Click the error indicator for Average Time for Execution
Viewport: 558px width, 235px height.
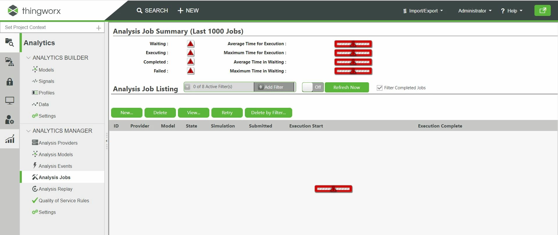click(x=353, y=44)
